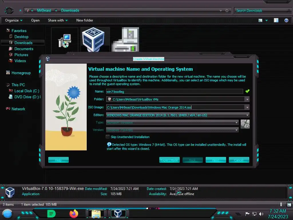Open the Folder path dropdown arrow
The height and width of the screenshot is (220, 293).
click(x=247, y=99)
